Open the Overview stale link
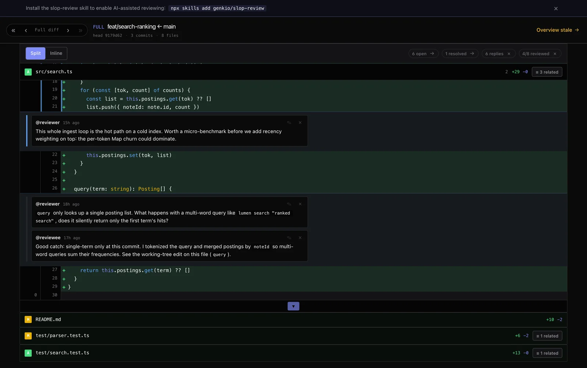The height and width of the screenshot is (368, 587). pos(557,30)
